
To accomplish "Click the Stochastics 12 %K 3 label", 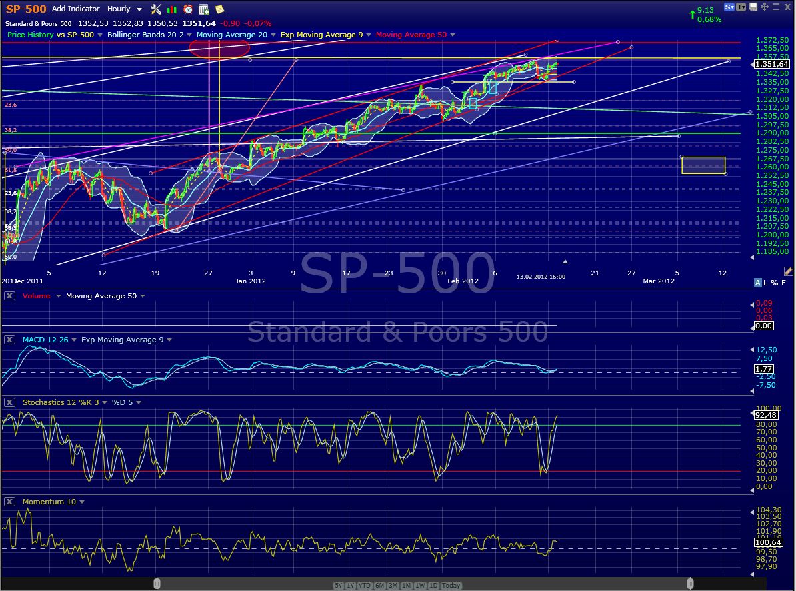I will click(61, 402).
